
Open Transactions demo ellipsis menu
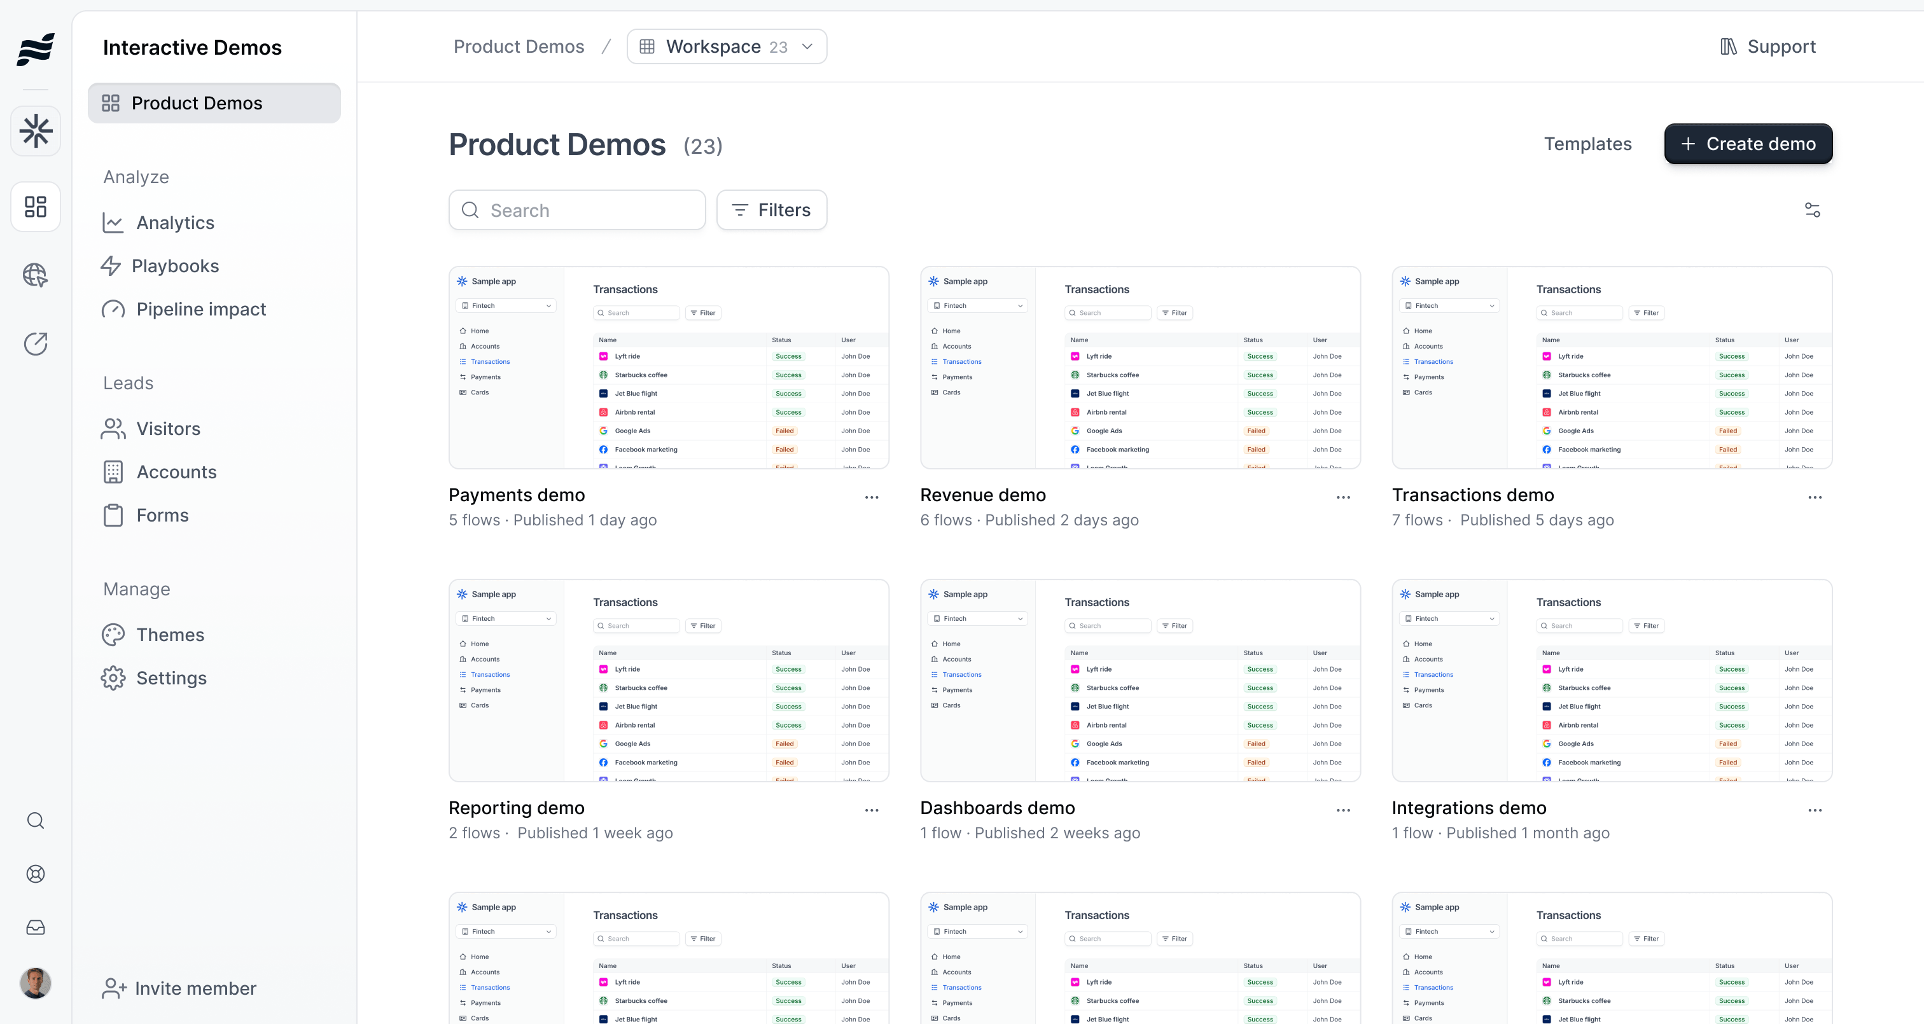click(x=1814, y=497)
